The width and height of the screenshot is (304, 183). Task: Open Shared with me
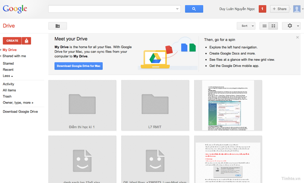(x=14, y=56)
